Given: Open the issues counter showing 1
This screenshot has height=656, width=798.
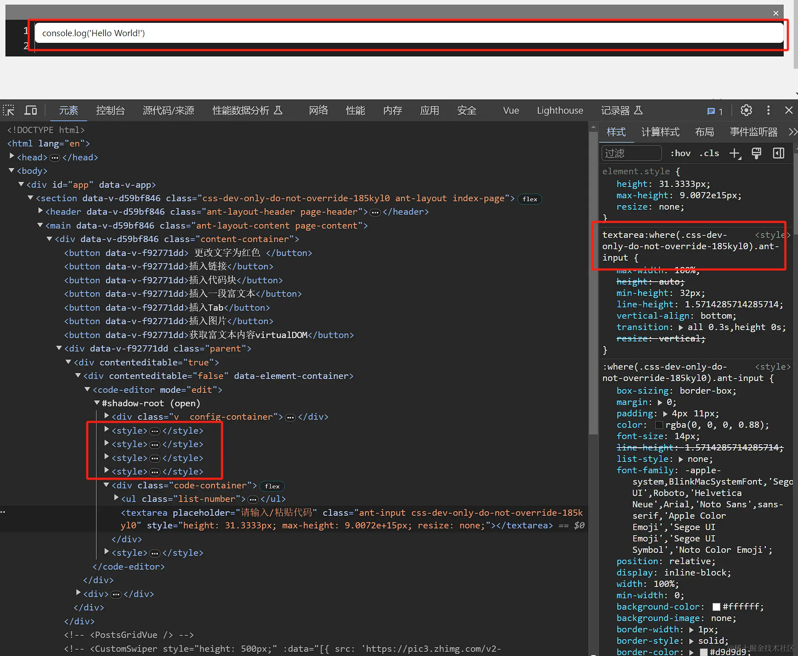Looking at the screenshot, I should point(715,111).
